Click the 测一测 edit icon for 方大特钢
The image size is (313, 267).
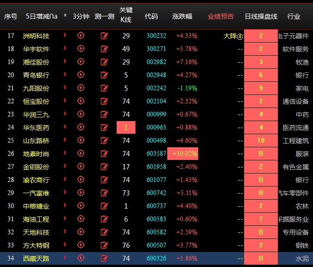click(104, 245)
